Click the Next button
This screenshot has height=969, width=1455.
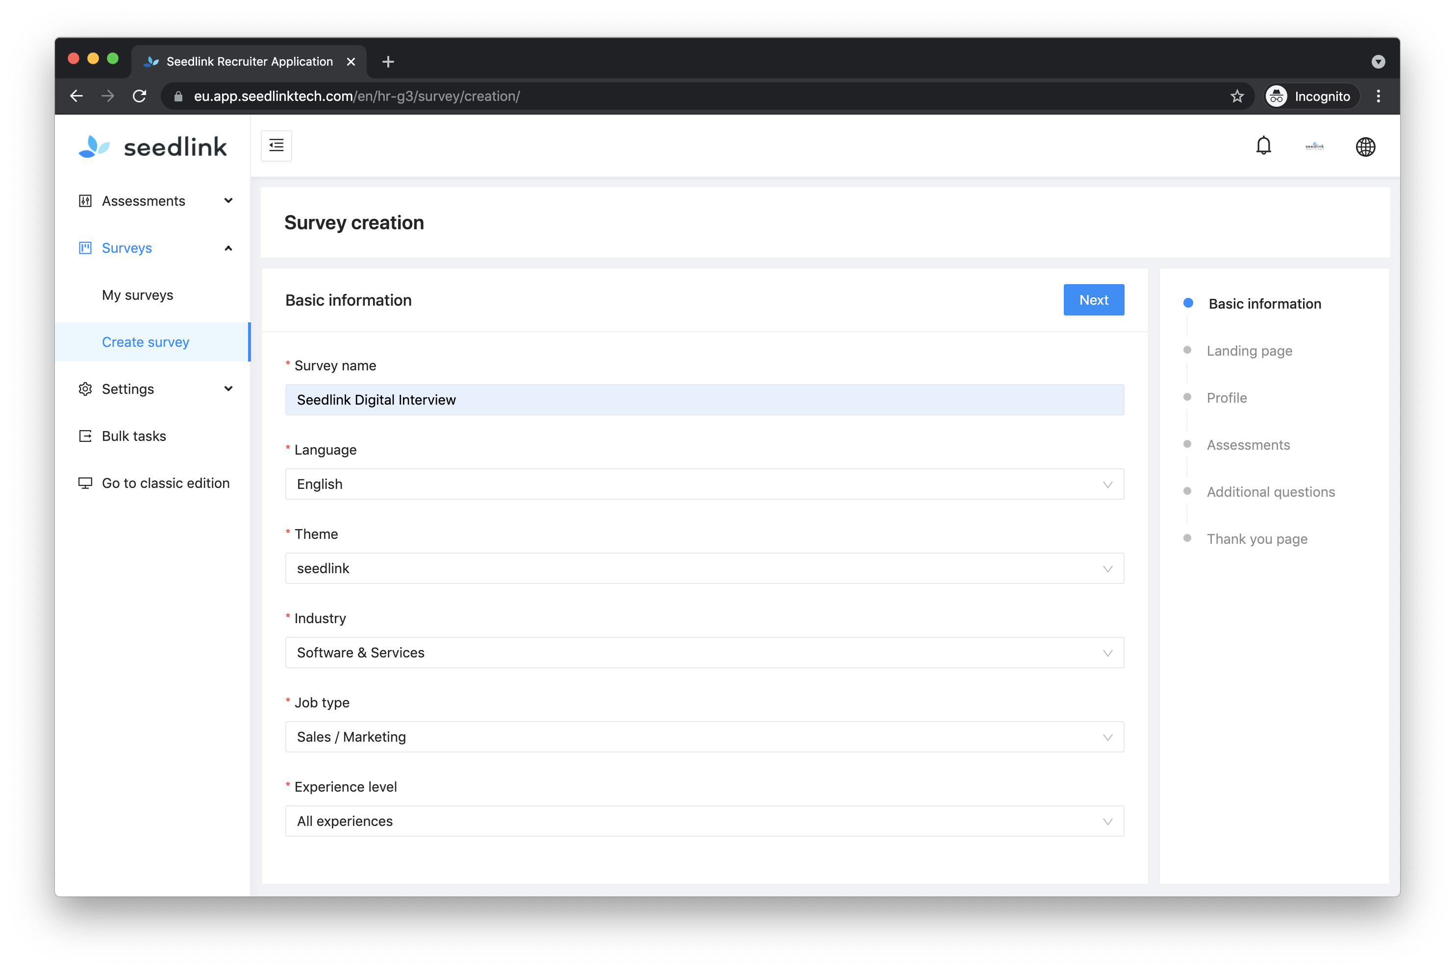point(1093,300)
